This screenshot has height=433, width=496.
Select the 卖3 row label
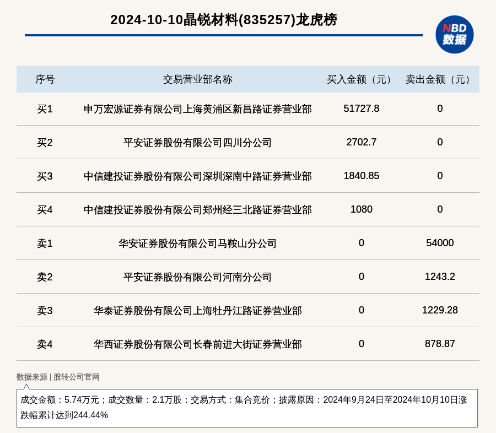(x=45, y=311)
